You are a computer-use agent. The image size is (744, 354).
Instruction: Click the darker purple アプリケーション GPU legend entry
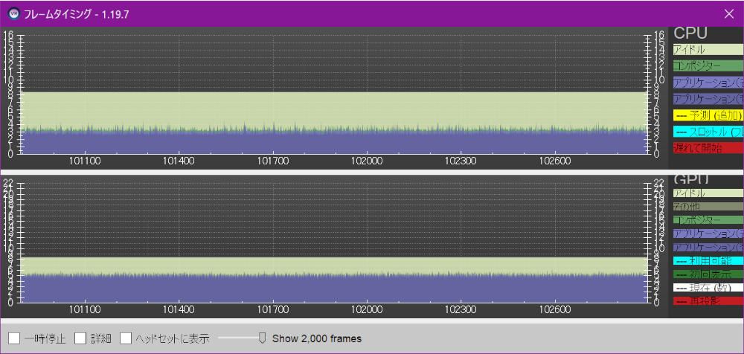[708, 247]
